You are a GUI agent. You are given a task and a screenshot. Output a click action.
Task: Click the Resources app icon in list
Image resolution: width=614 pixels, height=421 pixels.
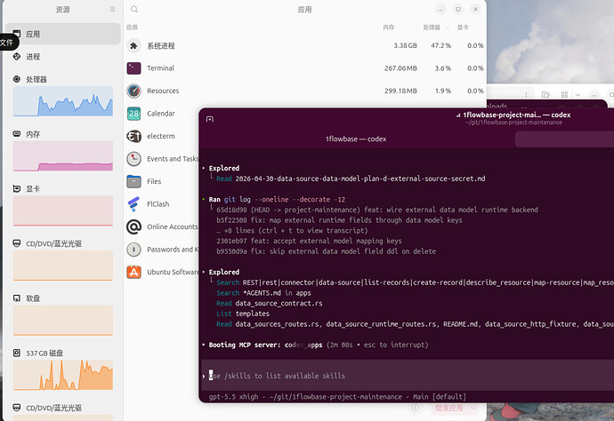(x=133, y=91)
